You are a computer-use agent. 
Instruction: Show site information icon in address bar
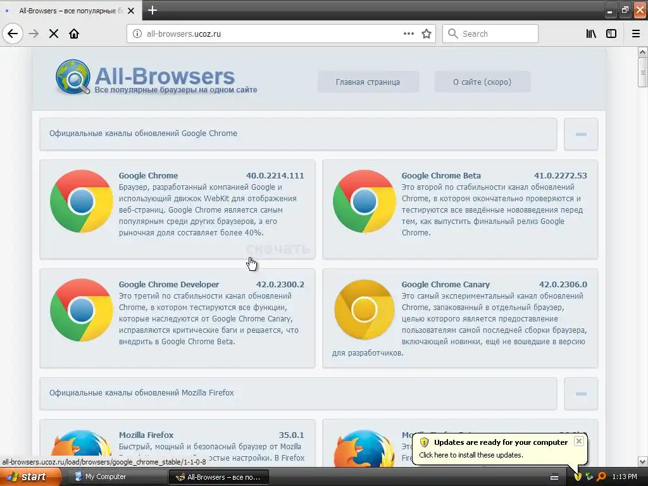pos(137,34)
